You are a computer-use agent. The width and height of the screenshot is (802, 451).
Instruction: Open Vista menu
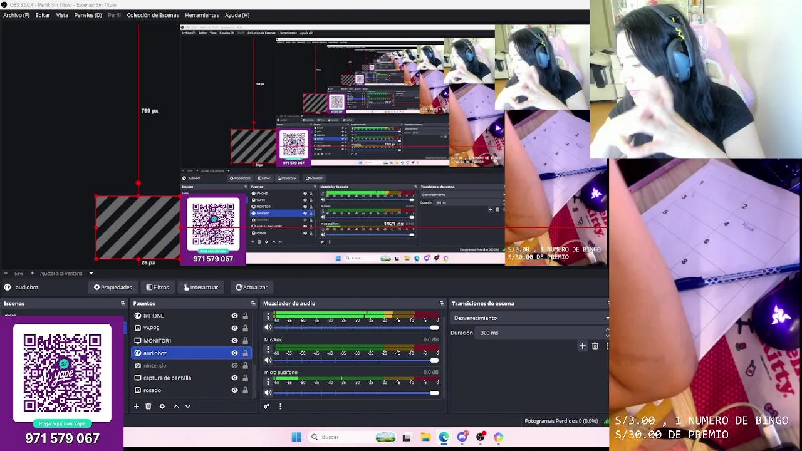coord(62,15)
